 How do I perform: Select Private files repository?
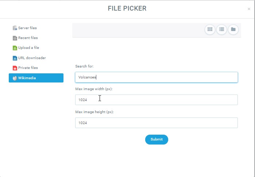coord(28,68)
